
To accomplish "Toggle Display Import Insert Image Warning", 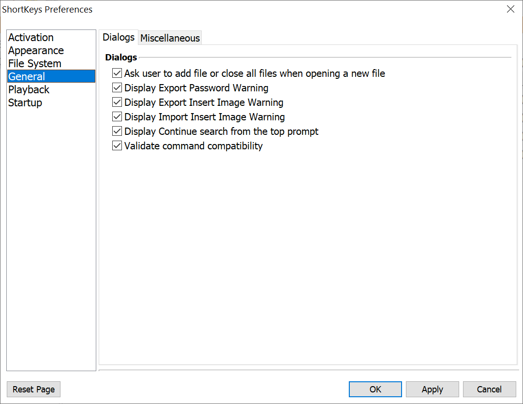I will (117, 117).
